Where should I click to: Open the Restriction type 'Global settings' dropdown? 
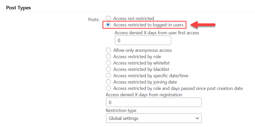[154, 118]
